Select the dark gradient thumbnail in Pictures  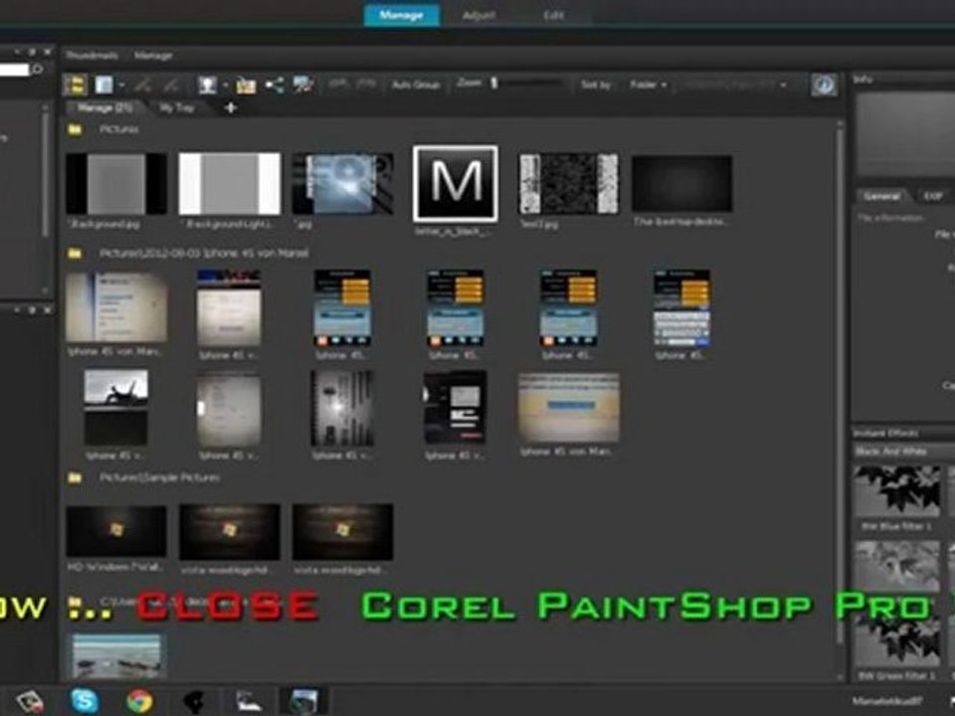[x=682, y=183]
